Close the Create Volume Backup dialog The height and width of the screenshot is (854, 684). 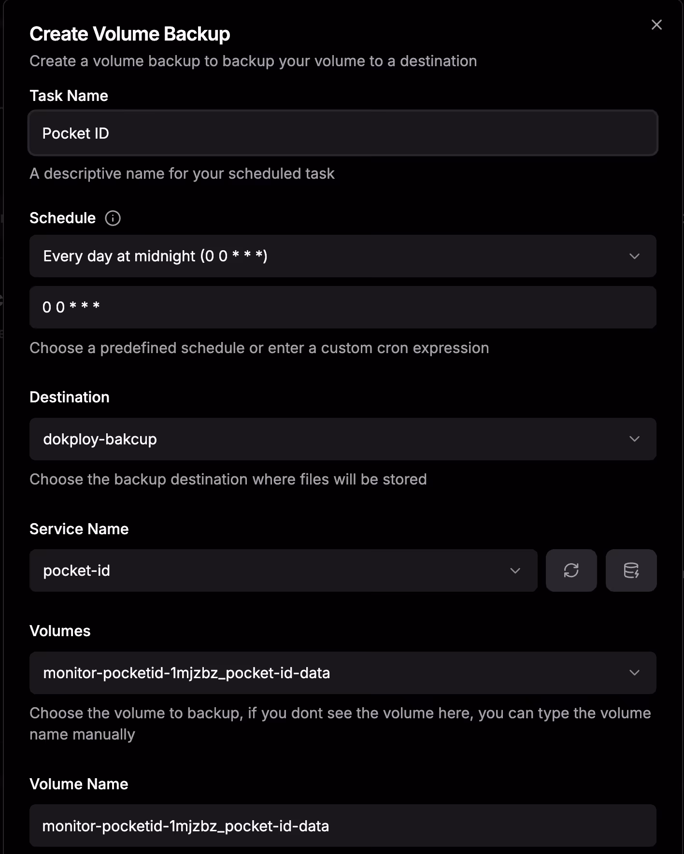coord(656,25)
